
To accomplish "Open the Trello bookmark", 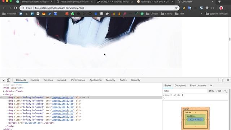I will [x=32, y=14].
